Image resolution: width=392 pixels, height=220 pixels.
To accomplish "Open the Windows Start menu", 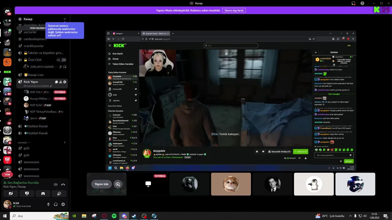I will point(5,216).
